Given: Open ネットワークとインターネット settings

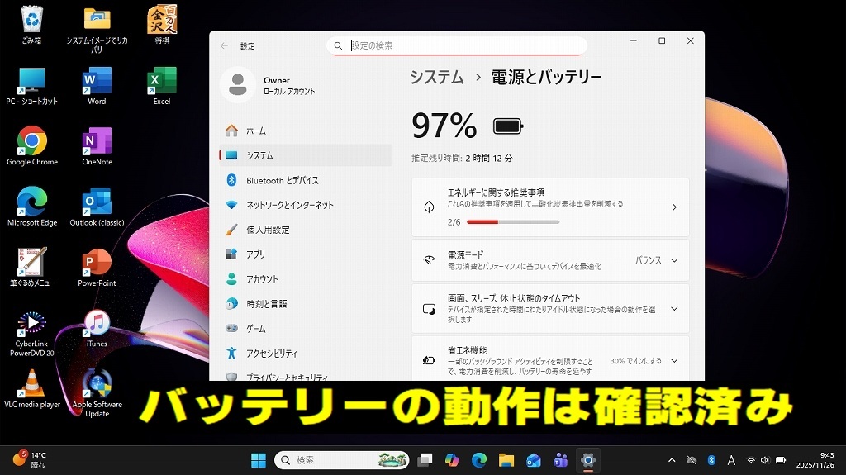Looking at the screenshot, I should pos(306,205).
